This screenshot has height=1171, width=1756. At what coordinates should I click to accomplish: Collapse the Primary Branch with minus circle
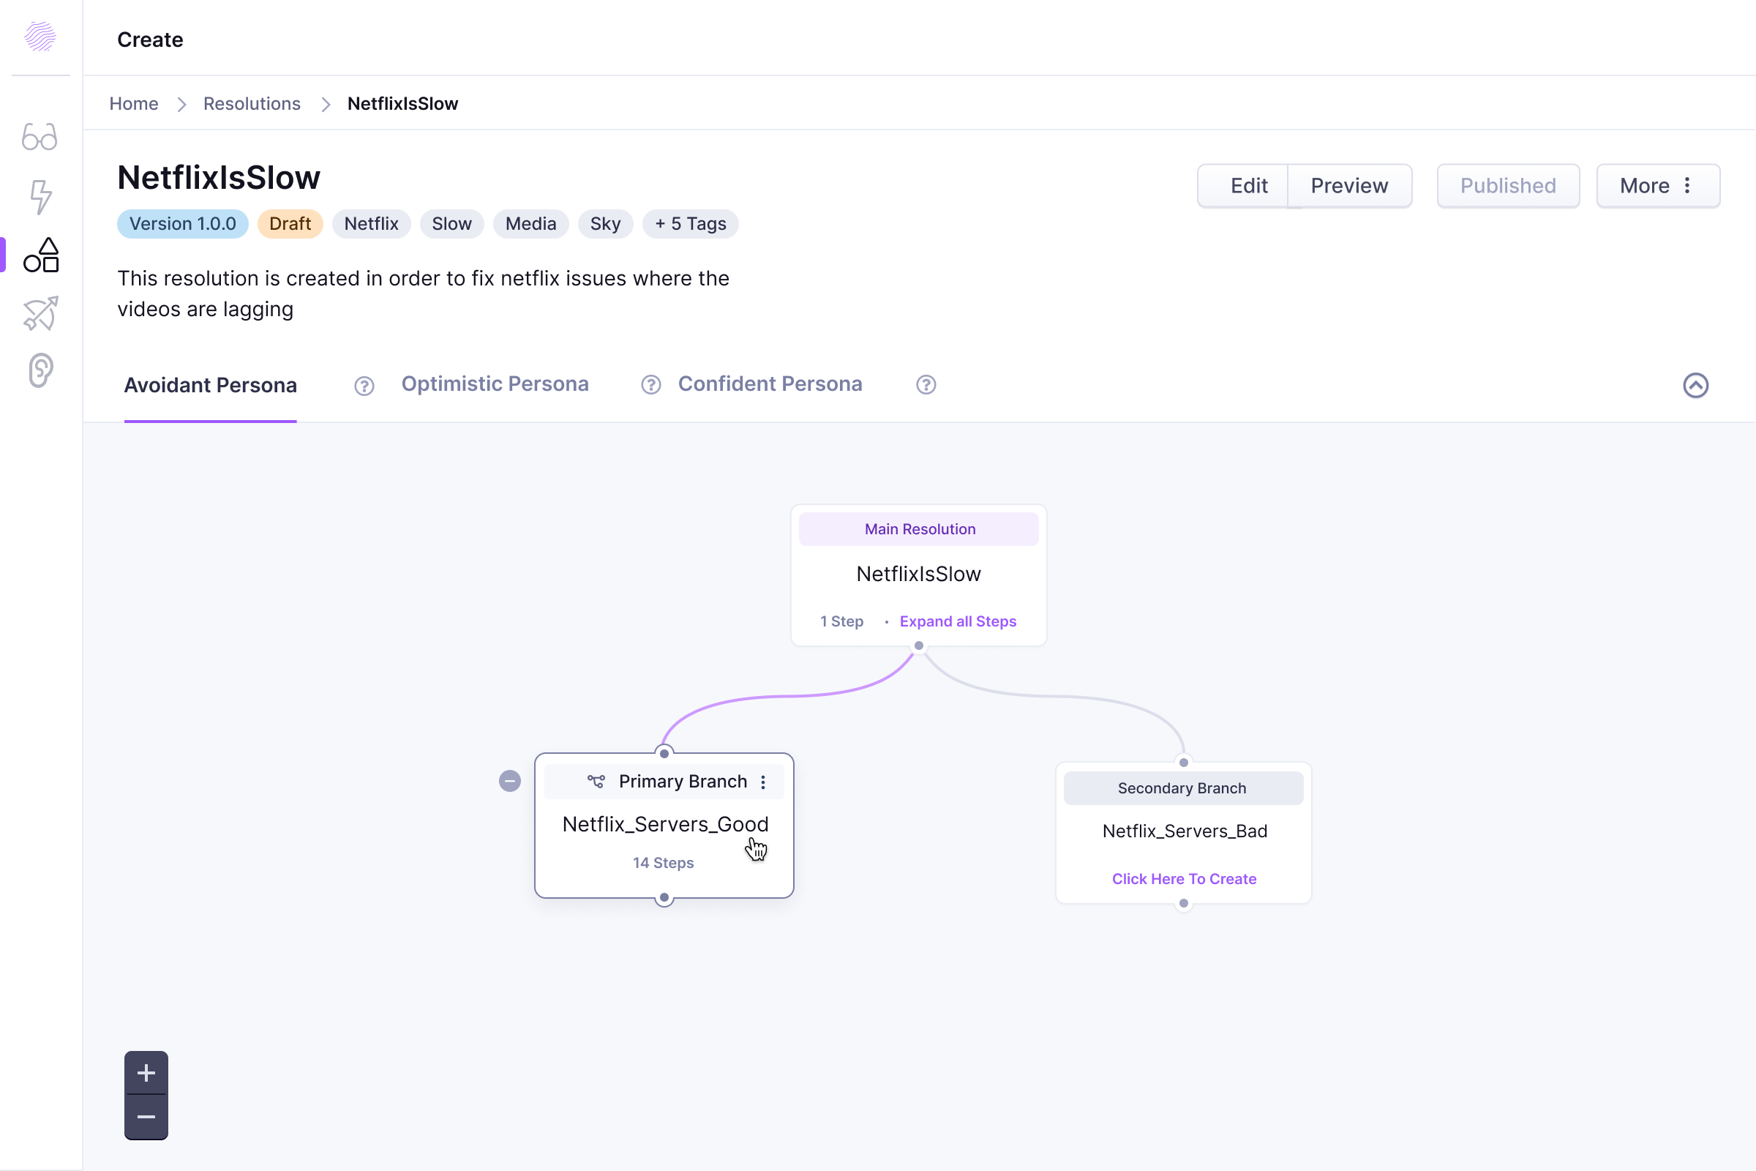[510, 781]
